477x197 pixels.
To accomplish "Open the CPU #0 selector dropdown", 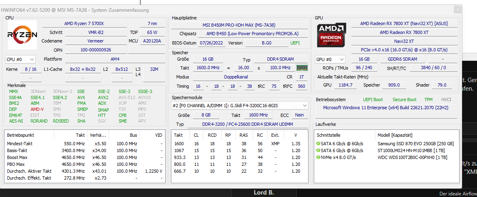I will click(20, 59).
